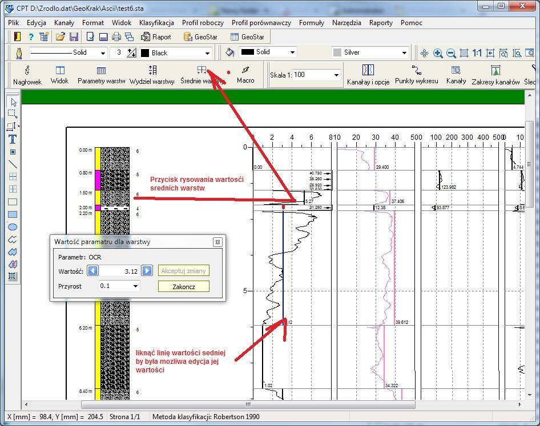Decrease Wartość with left arrow button
Screen dimensions: 540x426
[x=92, y=271]
